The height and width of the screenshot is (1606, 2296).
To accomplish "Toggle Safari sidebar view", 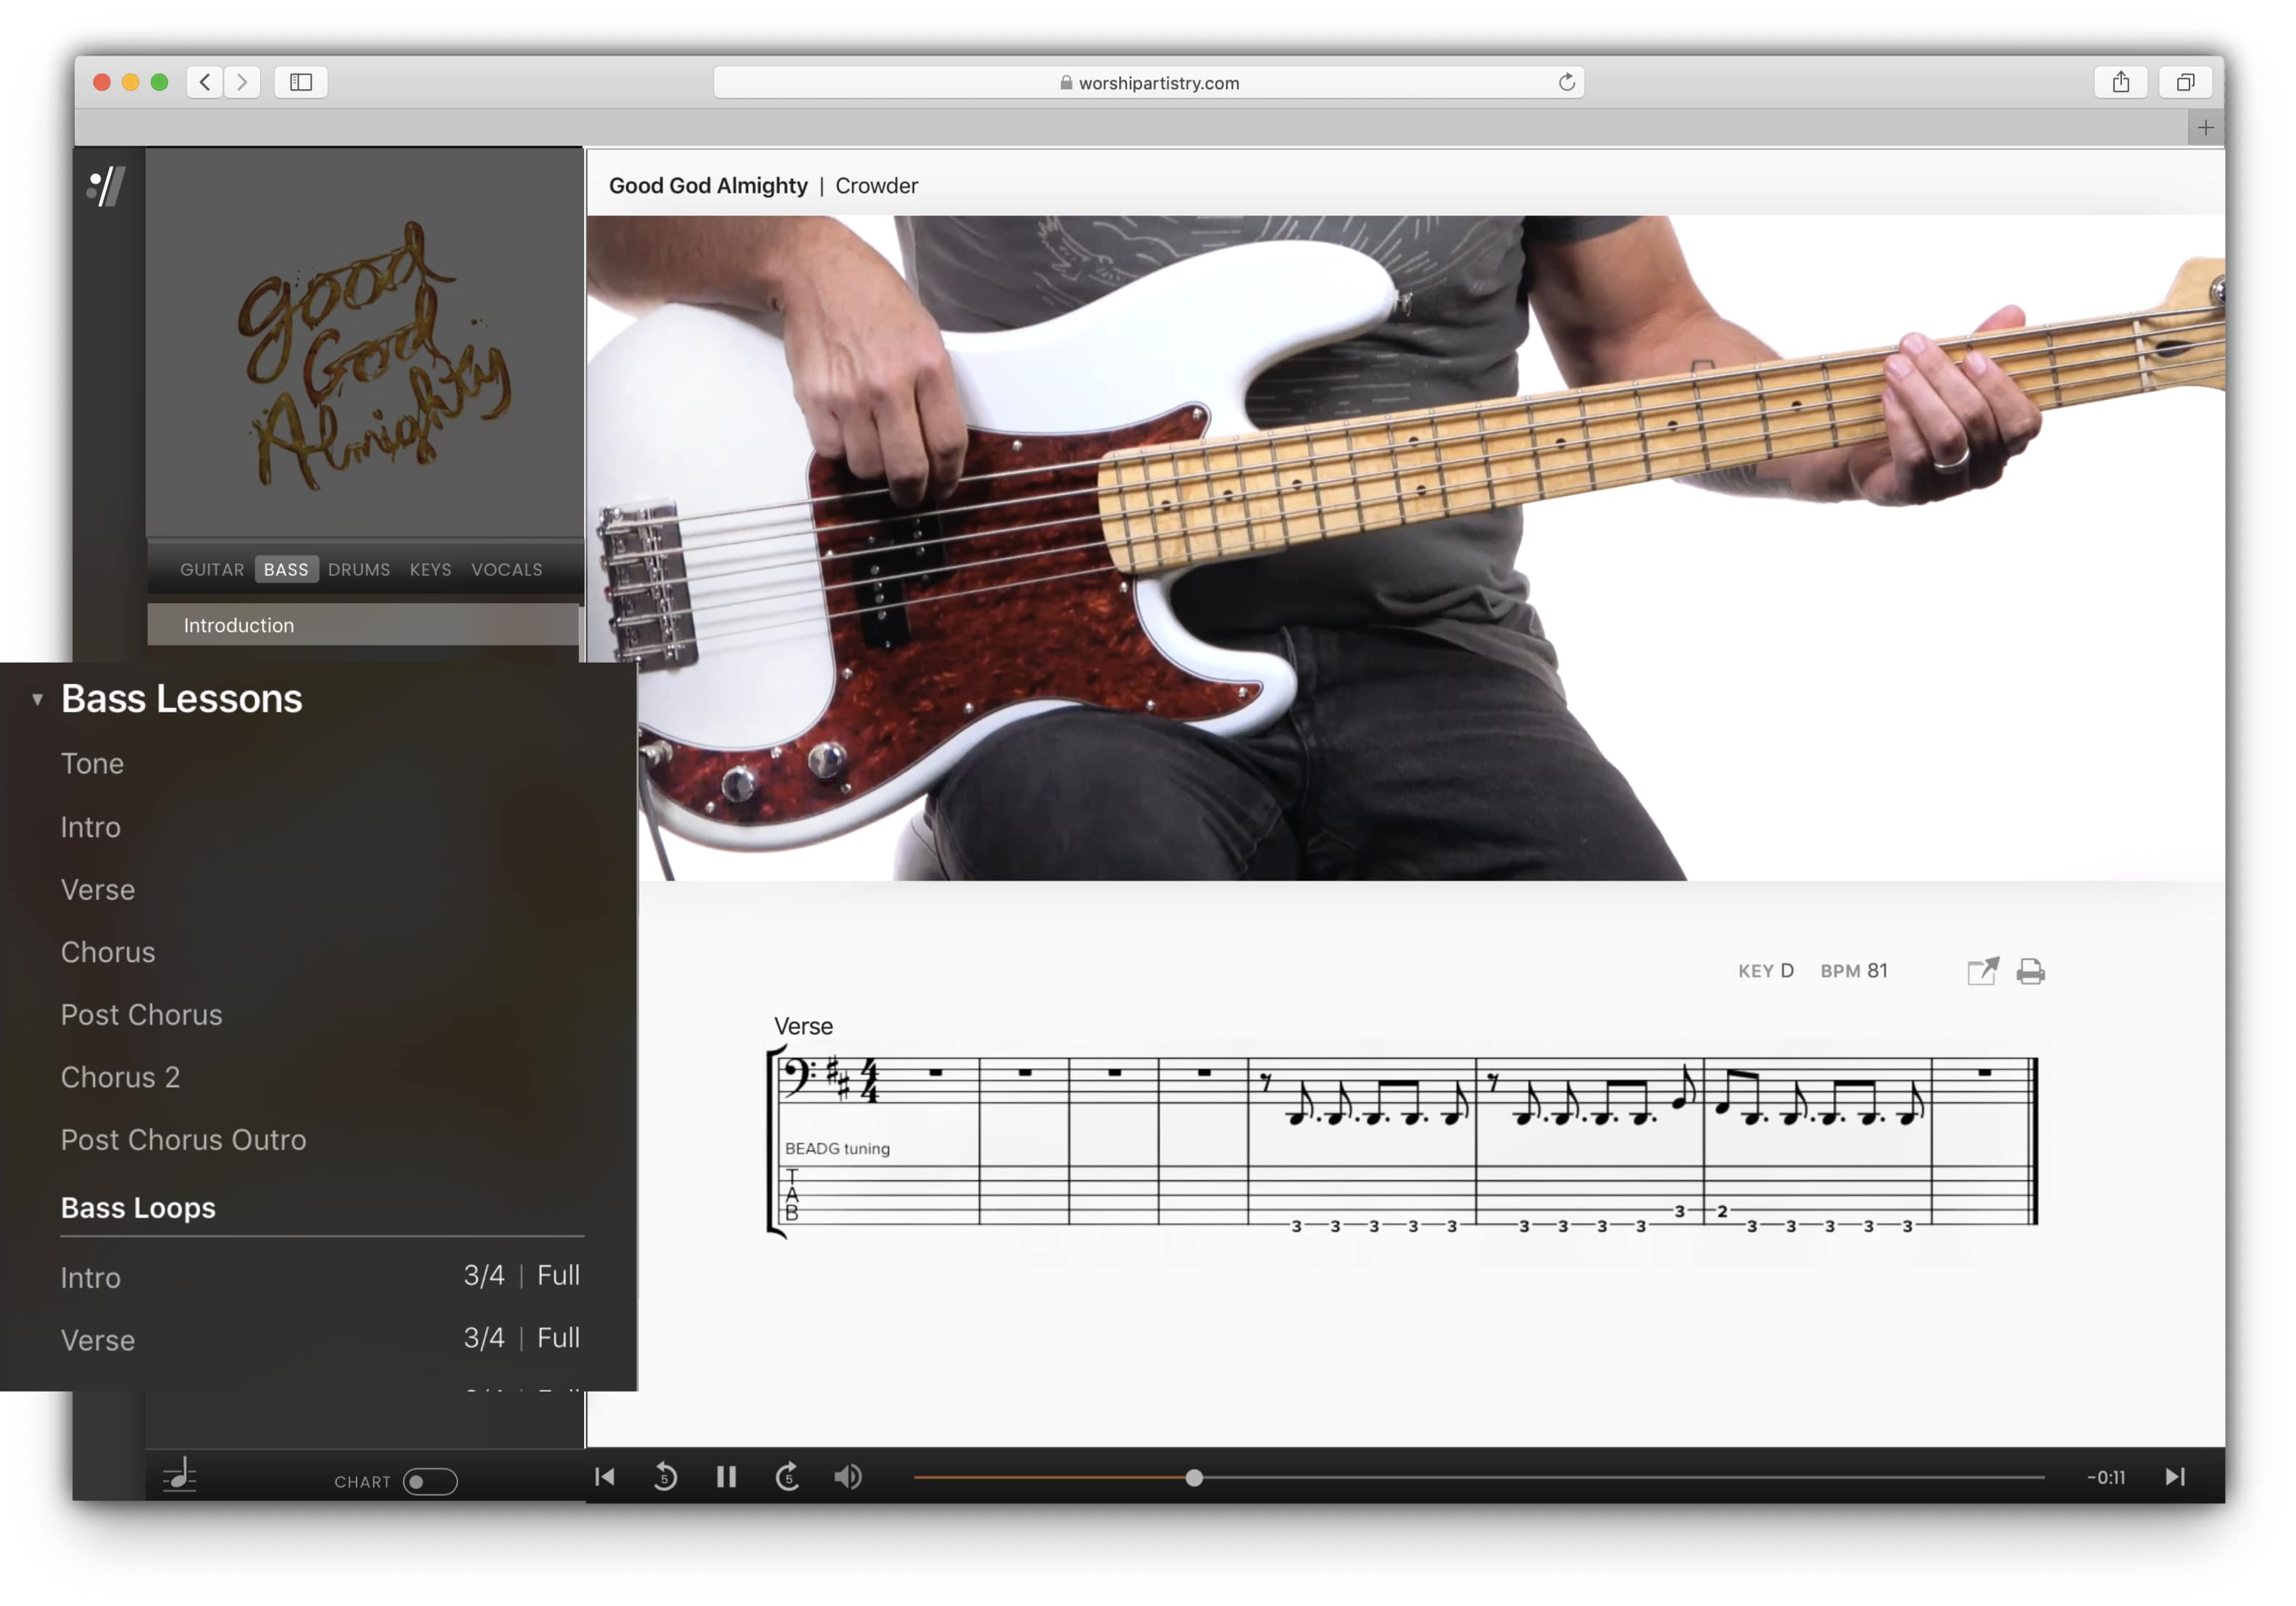I will (301, 82).
